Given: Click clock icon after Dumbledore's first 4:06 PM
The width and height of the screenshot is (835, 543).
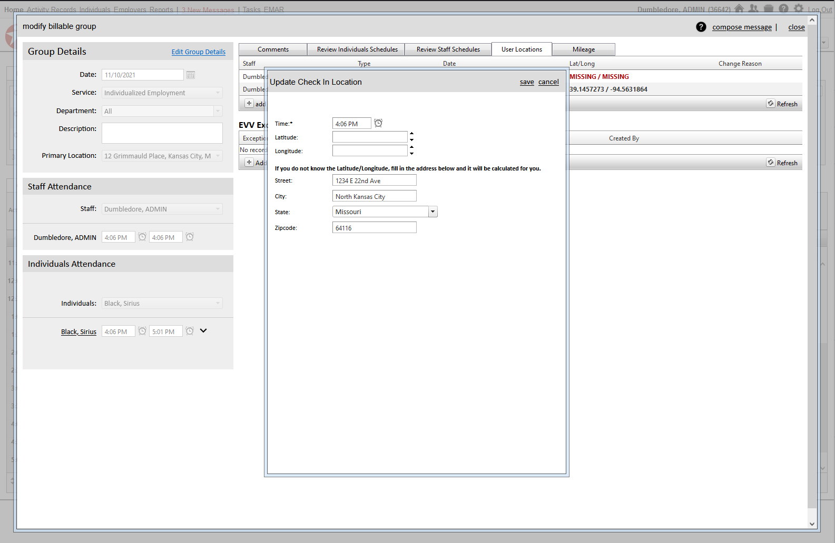Looking at the screenshot, I should (142, 237).
